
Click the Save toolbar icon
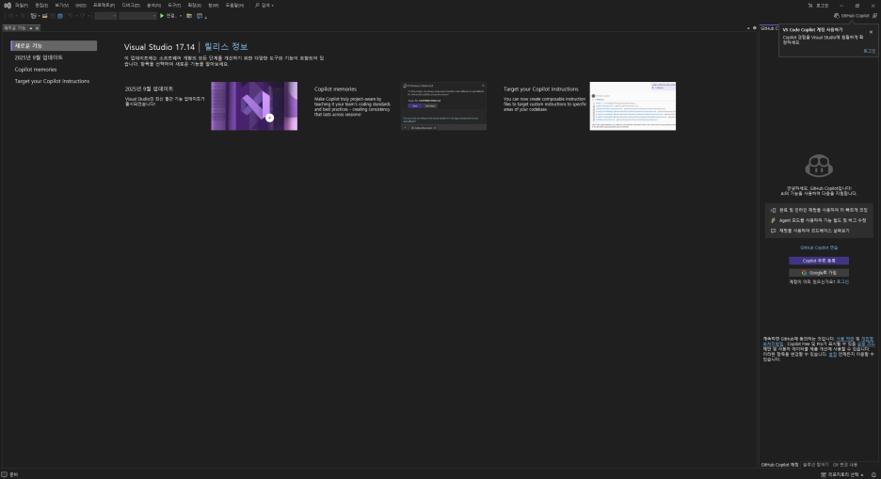tap(53, 16)
